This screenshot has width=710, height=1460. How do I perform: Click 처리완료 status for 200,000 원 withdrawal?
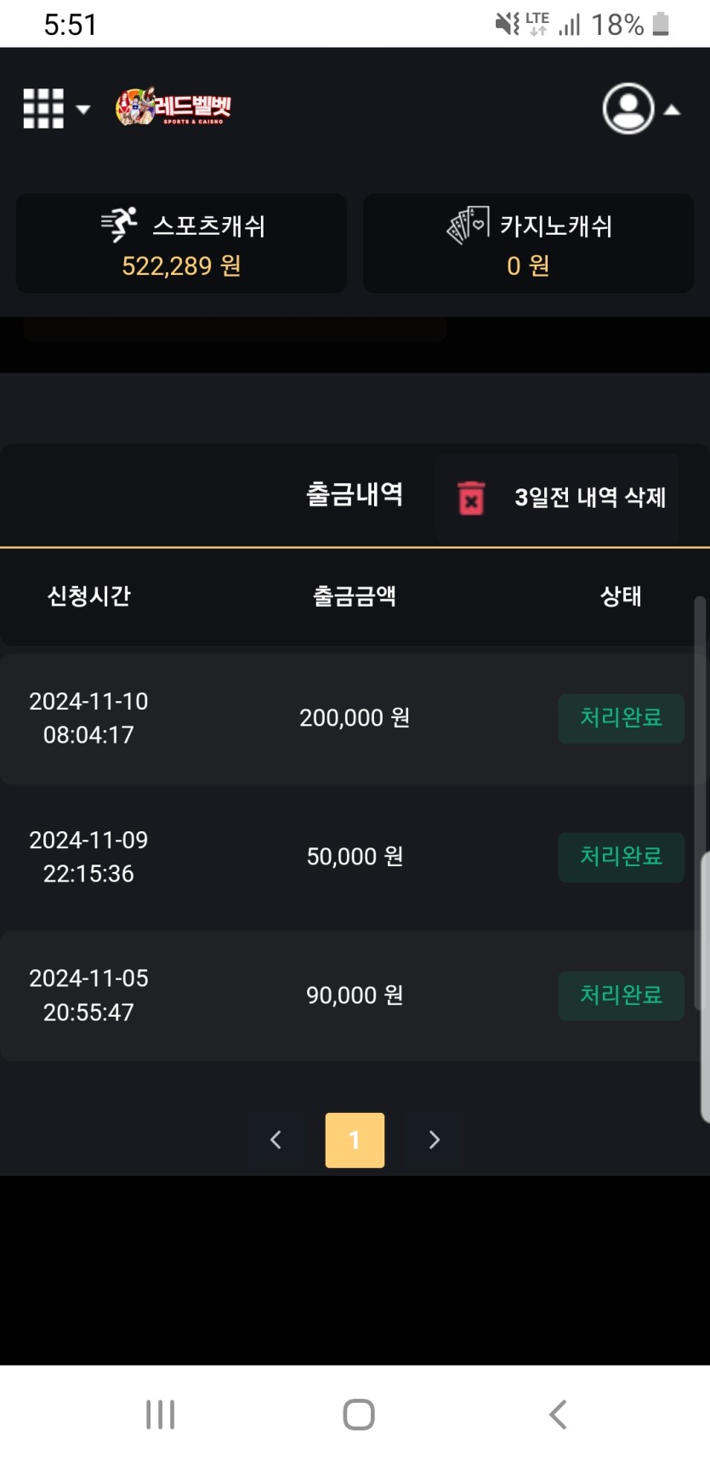[x=621, y=718]
